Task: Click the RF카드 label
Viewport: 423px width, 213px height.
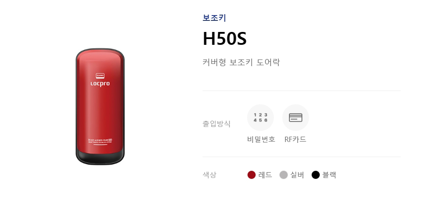Action: (x=295, y=139)
